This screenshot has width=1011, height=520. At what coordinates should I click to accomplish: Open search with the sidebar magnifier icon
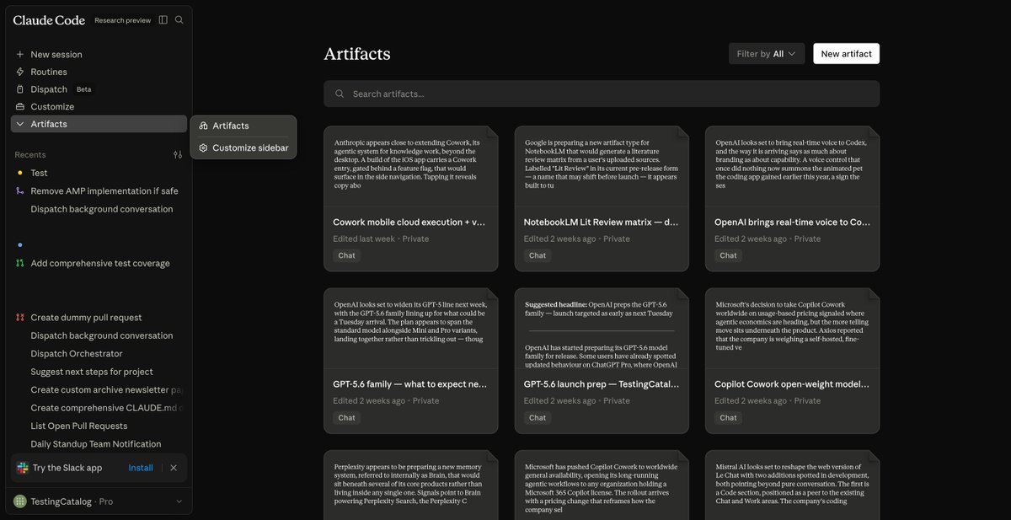point(179,20)
